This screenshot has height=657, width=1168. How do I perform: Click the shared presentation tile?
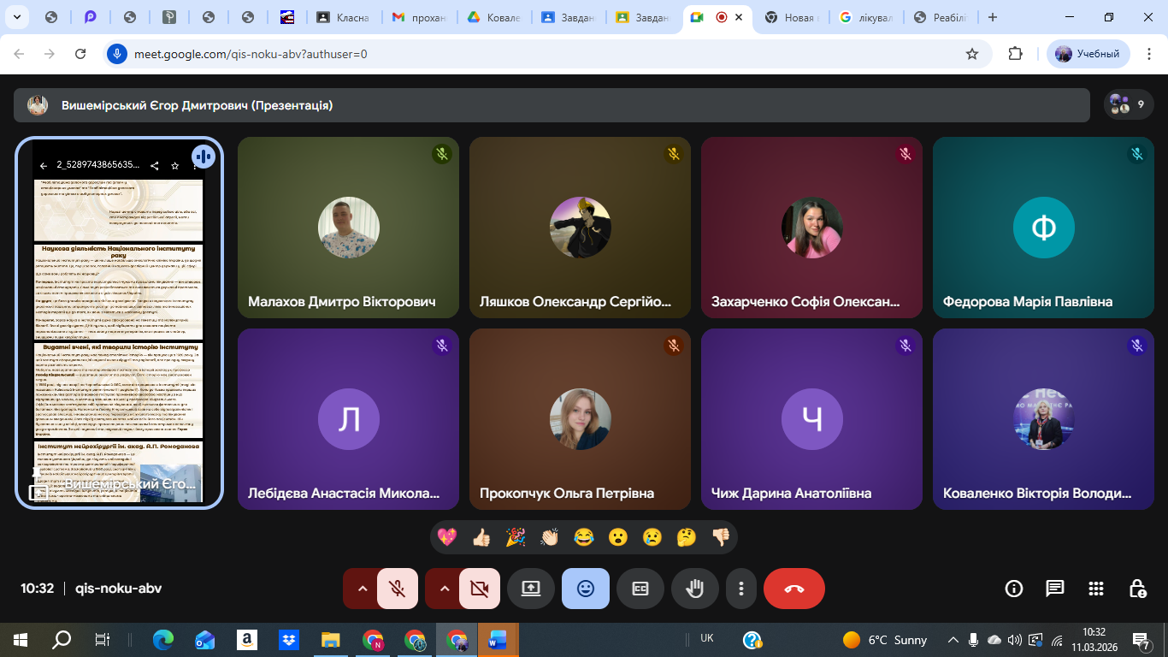tap(119, 323)
